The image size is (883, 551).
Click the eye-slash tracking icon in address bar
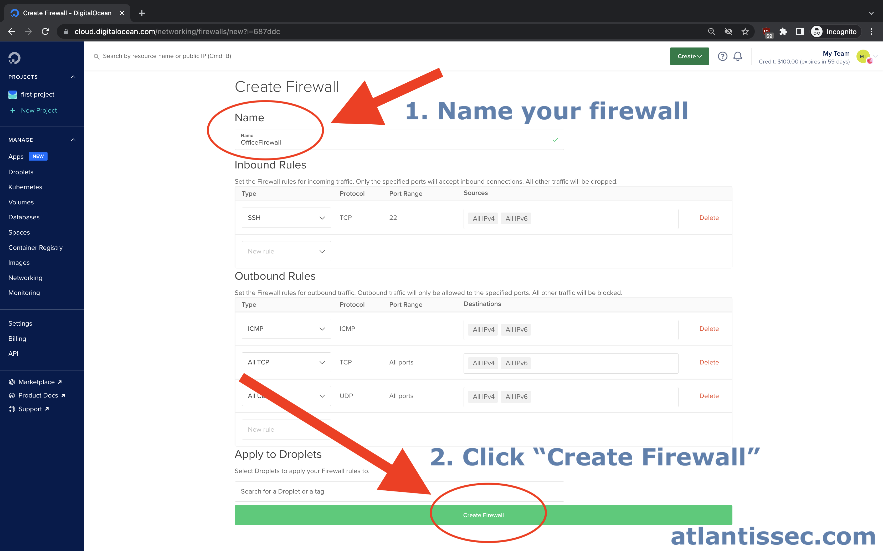click(728, 32)
